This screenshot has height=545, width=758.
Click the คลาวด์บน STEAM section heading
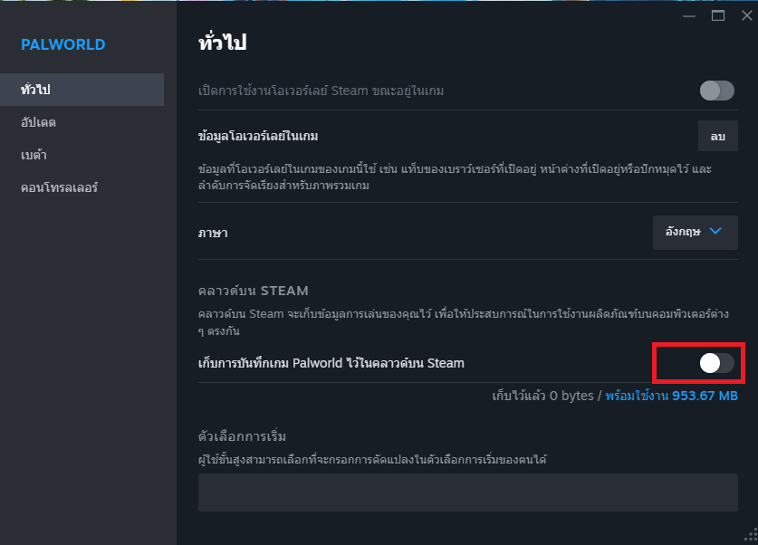click(x=253, y=291)
